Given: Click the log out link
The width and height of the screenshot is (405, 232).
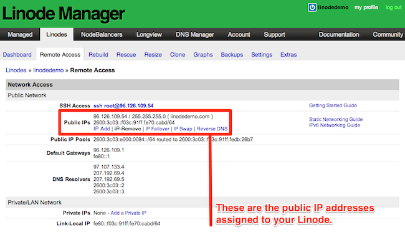Looking at the screenshot, I should click(x=393, y=7).
